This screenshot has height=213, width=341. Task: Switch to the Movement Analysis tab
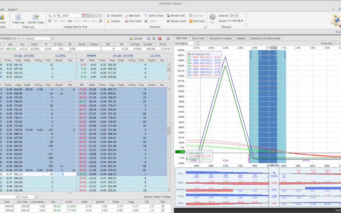pyautogui.click(x=221, y=38)
